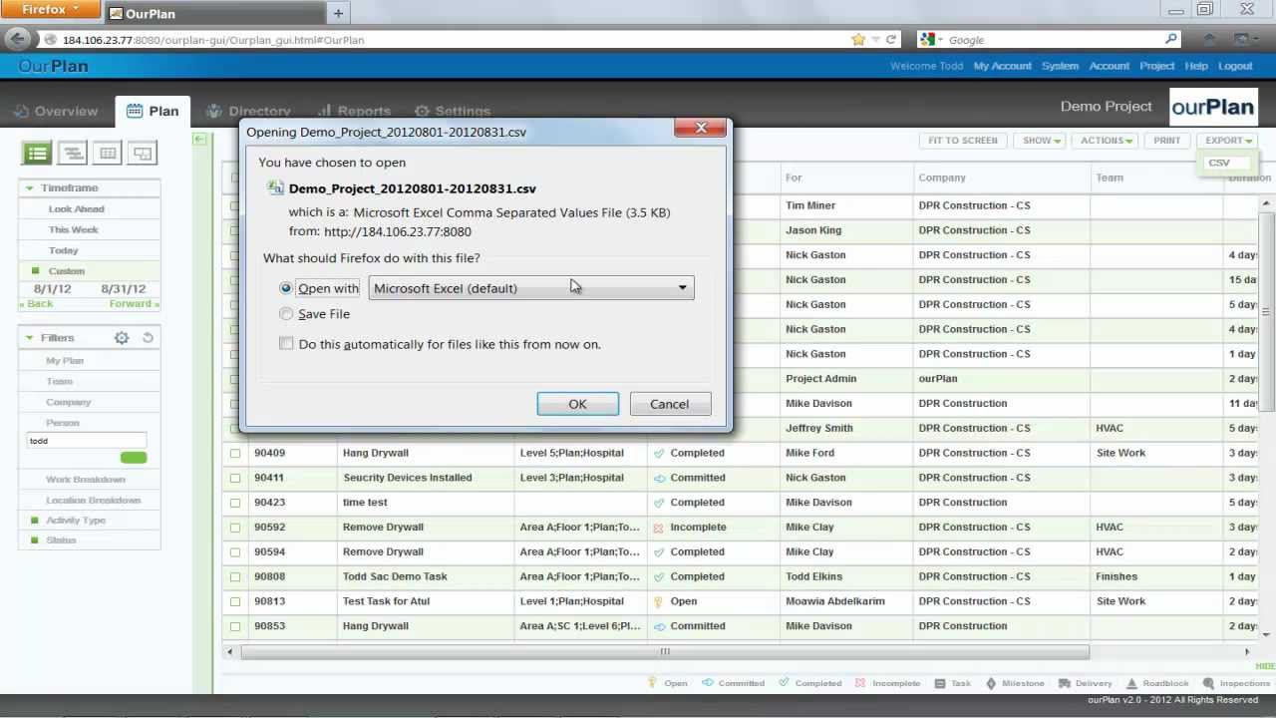Viewport: 1276px width, 718px height.
Task: Click the Delivery truck legend icon
Action: tap(1065, 683)
